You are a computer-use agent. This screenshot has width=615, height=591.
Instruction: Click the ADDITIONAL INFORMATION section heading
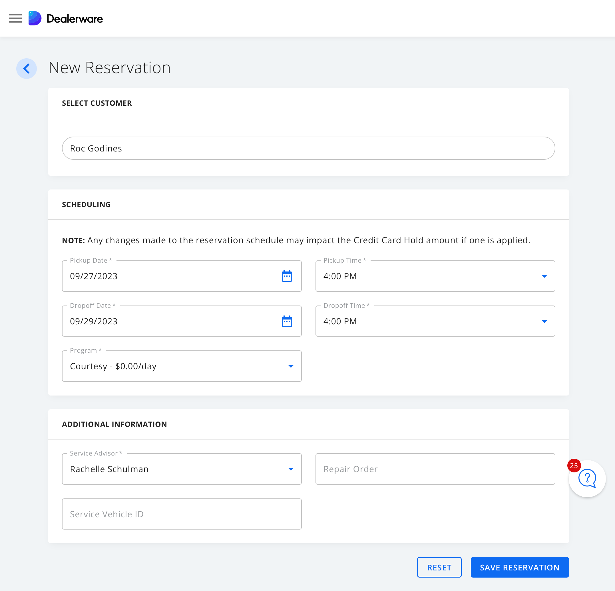[114, 425]
